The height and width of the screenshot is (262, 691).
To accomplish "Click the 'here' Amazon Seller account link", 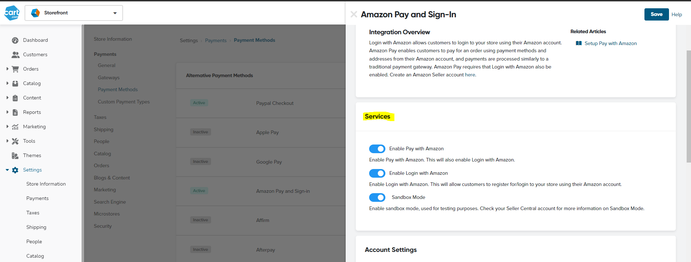I will coord(470,75).
